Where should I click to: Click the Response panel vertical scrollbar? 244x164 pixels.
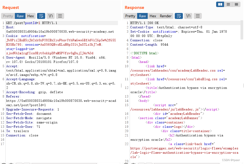[x=242, y=30]
